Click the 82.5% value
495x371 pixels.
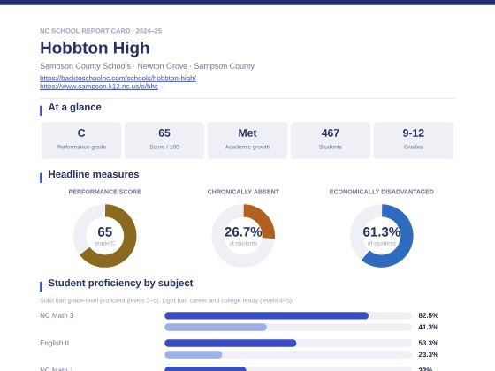pyautogui.click(x=429, y=315)
